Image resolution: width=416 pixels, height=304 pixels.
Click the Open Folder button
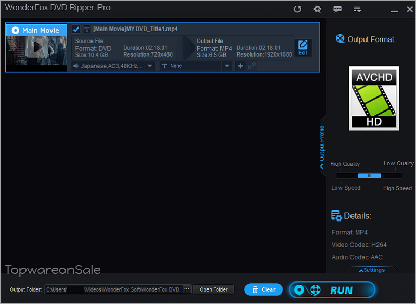[x=214, y=289]
